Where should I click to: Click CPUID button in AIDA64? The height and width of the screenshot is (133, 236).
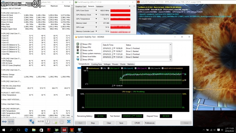pyautogui.click(x=137, y=123)
